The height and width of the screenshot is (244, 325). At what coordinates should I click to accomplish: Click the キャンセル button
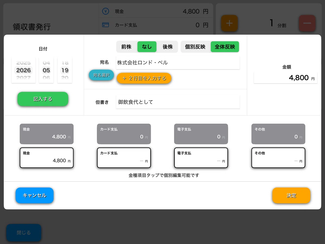(x=34, y=195)
